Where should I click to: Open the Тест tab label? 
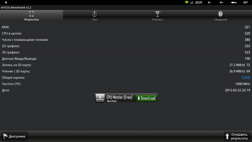point(94,20)
